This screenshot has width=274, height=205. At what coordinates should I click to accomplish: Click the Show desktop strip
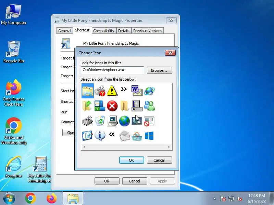coord(272,199)
